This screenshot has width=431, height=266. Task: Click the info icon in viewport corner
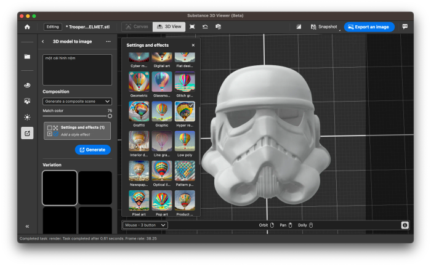click(x=405, y=225)
